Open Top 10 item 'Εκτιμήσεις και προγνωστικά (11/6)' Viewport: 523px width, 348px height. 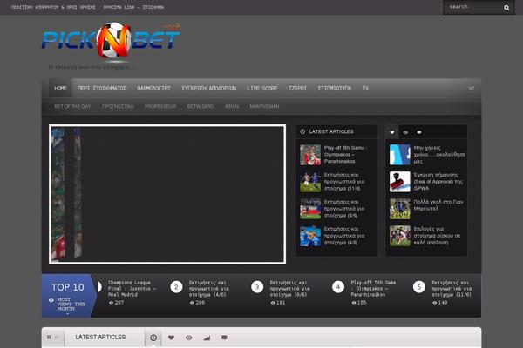pos(452,288)
